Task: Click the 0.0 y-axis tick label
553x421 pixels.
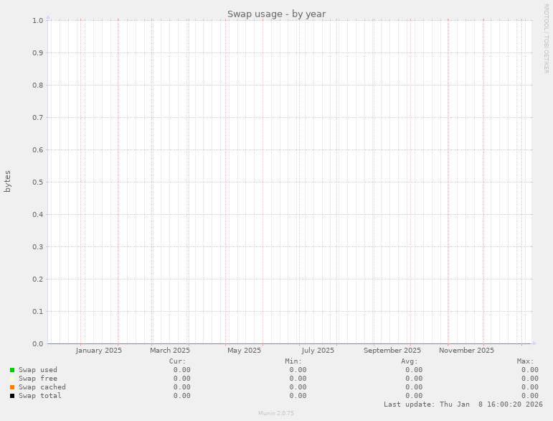Action: coord(38,344)
